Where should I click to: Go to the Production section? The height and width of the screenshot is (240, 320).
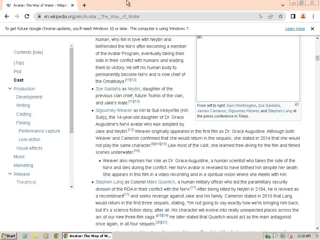coord(24,89)
